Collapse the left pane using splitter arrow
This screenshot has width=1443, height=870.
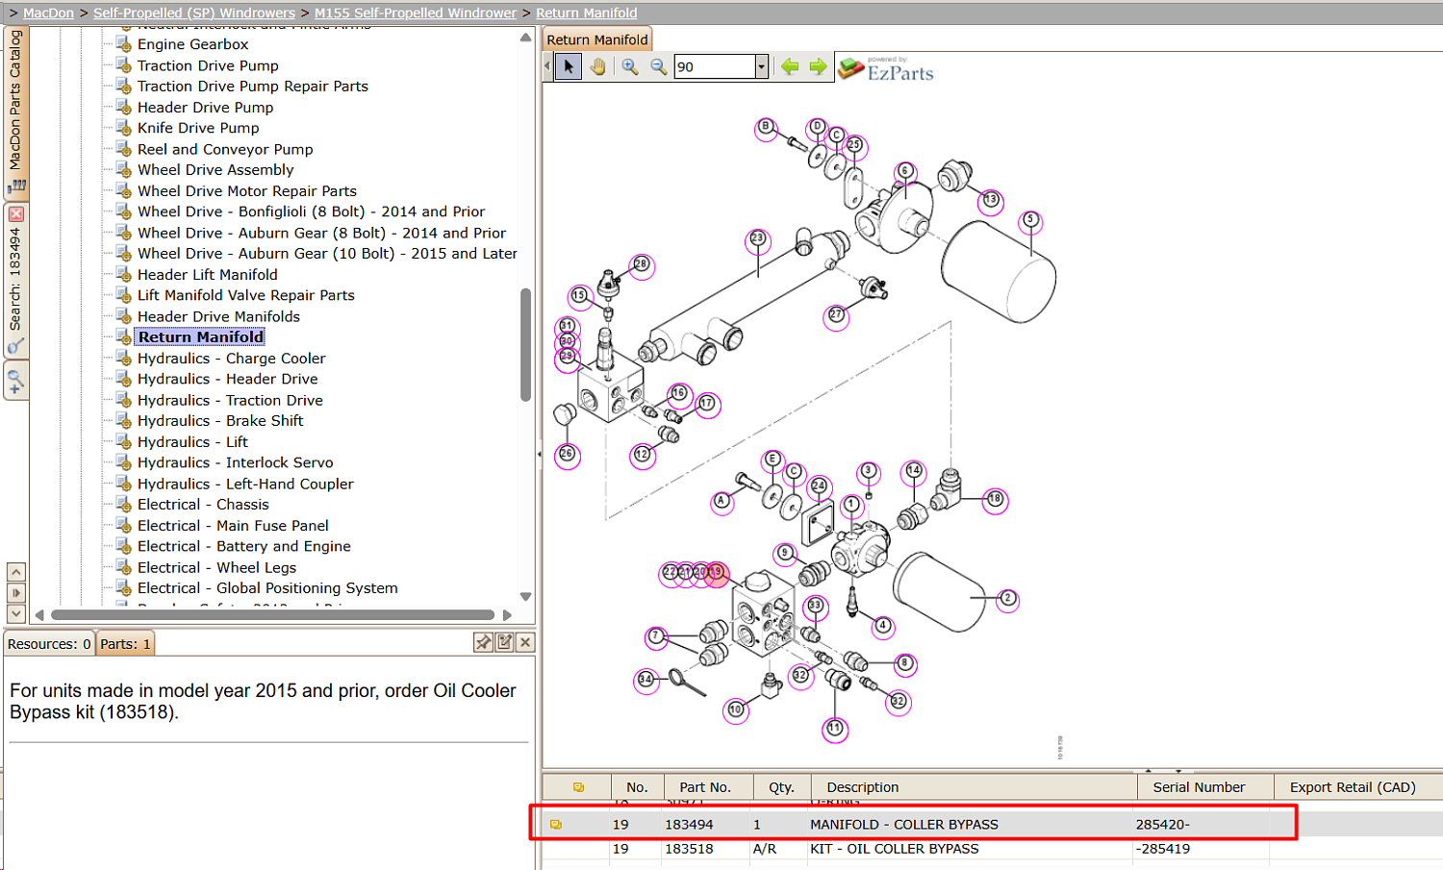[539, 454]
